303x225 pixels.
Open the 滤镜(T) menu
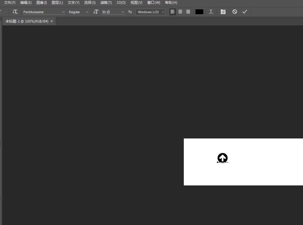pos(106,3)
